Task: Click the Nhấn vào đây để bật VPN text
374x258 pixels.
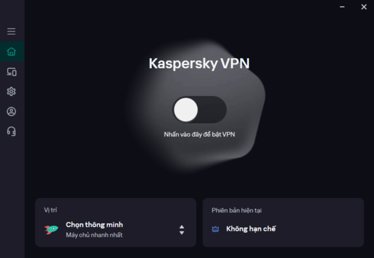Action: point(200,135)
